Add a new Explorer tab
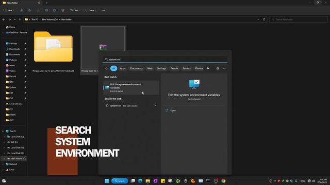The width and height of the screenshot is (330, 185). [x=47, y=3]
